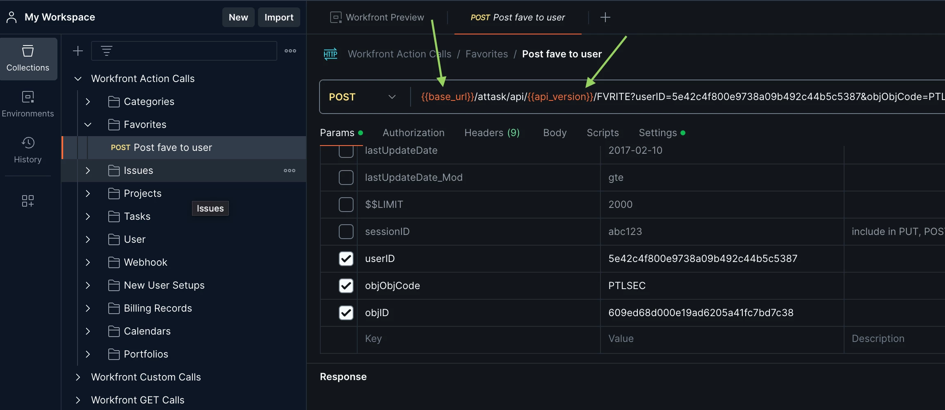The height and width of the screenshot is (410, 945).
Task: Expand the Workfront Custom Calls collection
Action: pos(78,377)
